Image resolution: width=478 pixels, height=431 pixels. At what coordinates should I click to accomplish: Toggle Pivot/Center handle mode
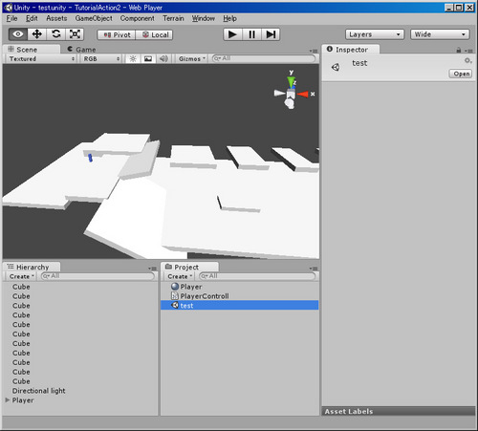pyautogui.click(x=117, y=34)
